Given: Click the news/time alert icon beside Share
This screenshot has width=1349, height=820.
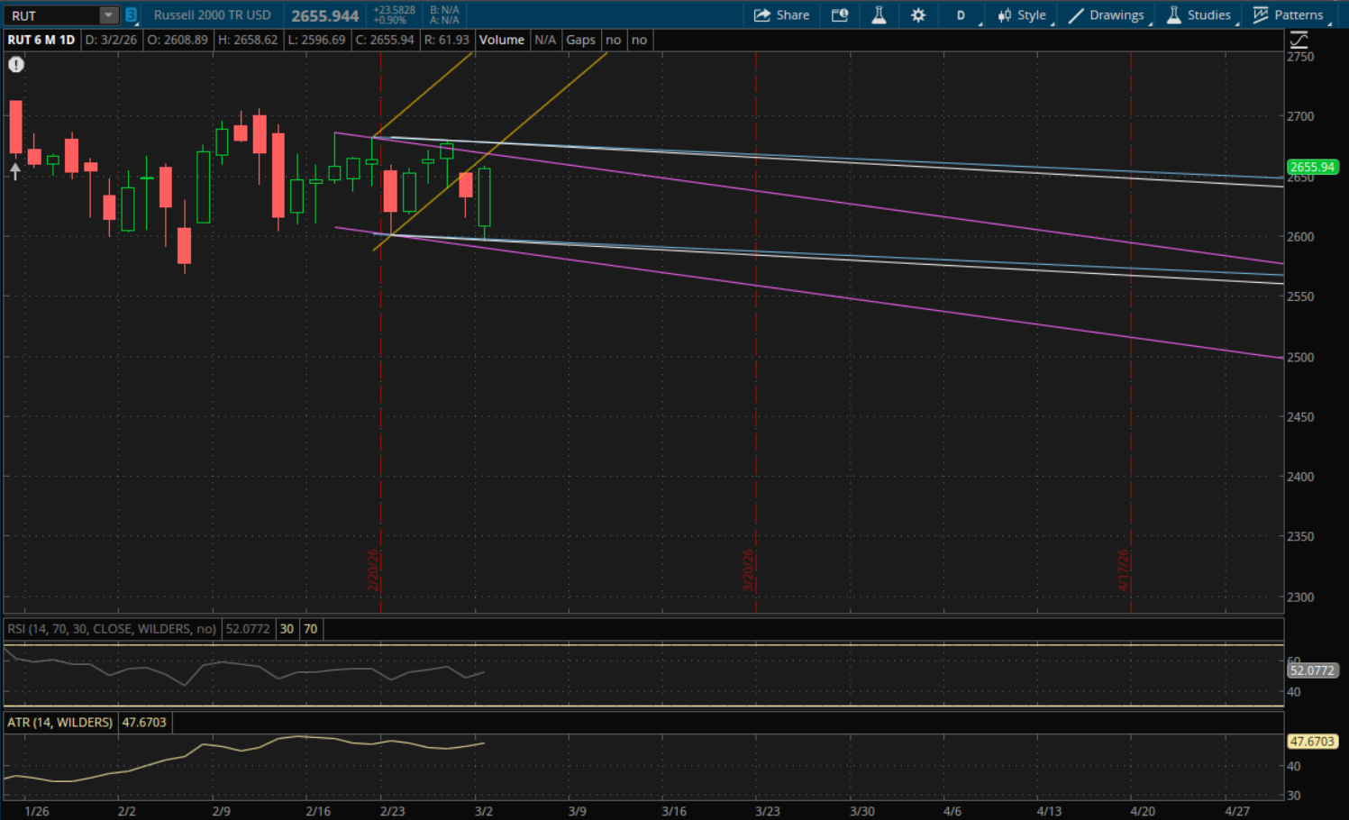Looking at the screenshot, I should click(x=840, y=15).
